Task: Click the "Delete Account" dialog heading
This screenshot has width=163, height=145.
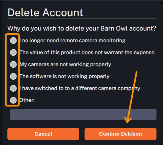Action: [45, 12]
